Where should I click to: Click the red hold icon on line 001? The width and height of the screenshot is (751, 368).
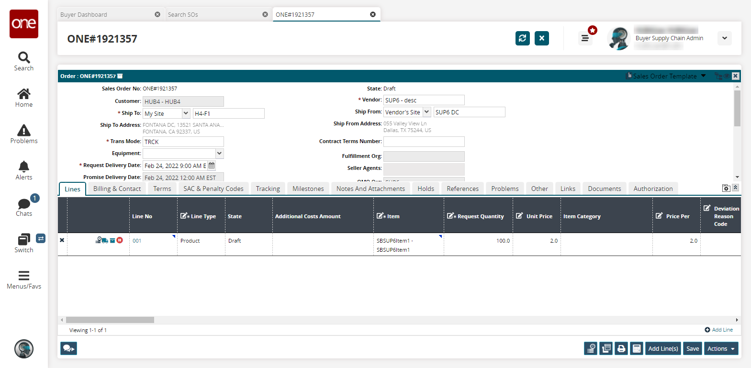(120, 240)
